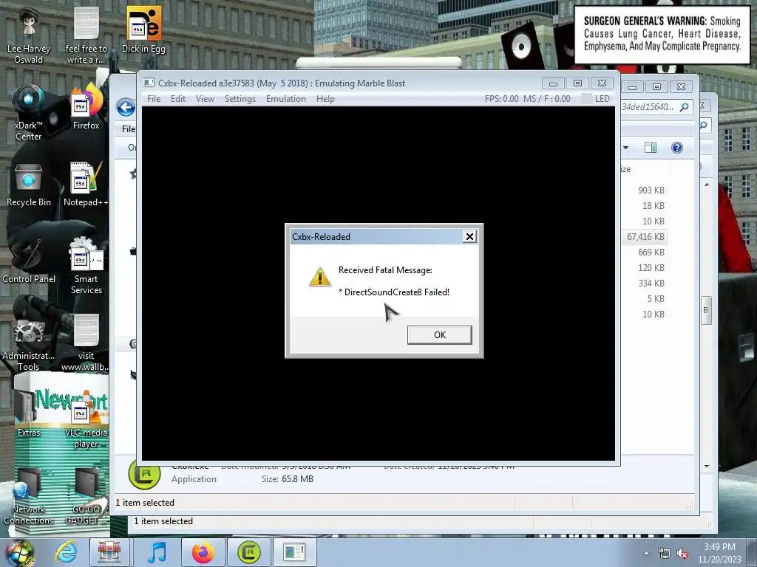Image resolution: width=757 pixels, height=567 pixels.
Task: Select the Smart Services desktop shortcut
Action: coord(86,266)
